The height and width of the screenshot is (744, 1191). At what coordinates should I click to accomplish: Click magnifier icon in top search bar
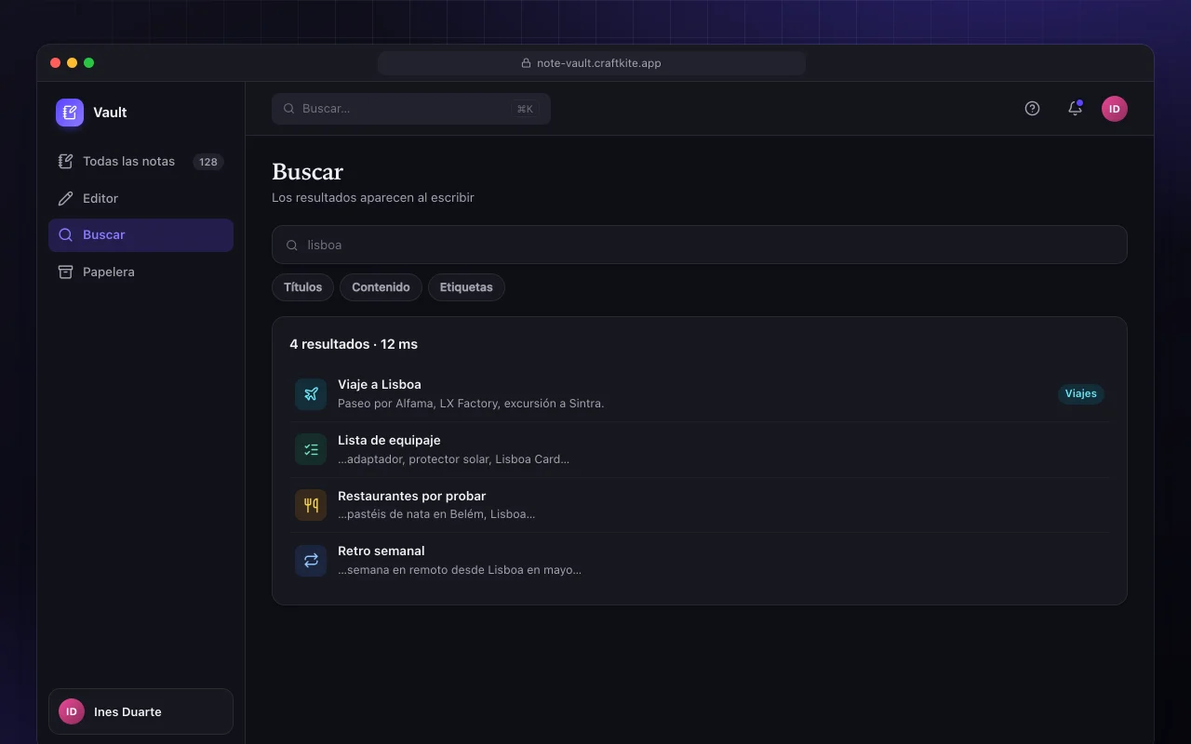pyautogui.click(x=289, y=109)
